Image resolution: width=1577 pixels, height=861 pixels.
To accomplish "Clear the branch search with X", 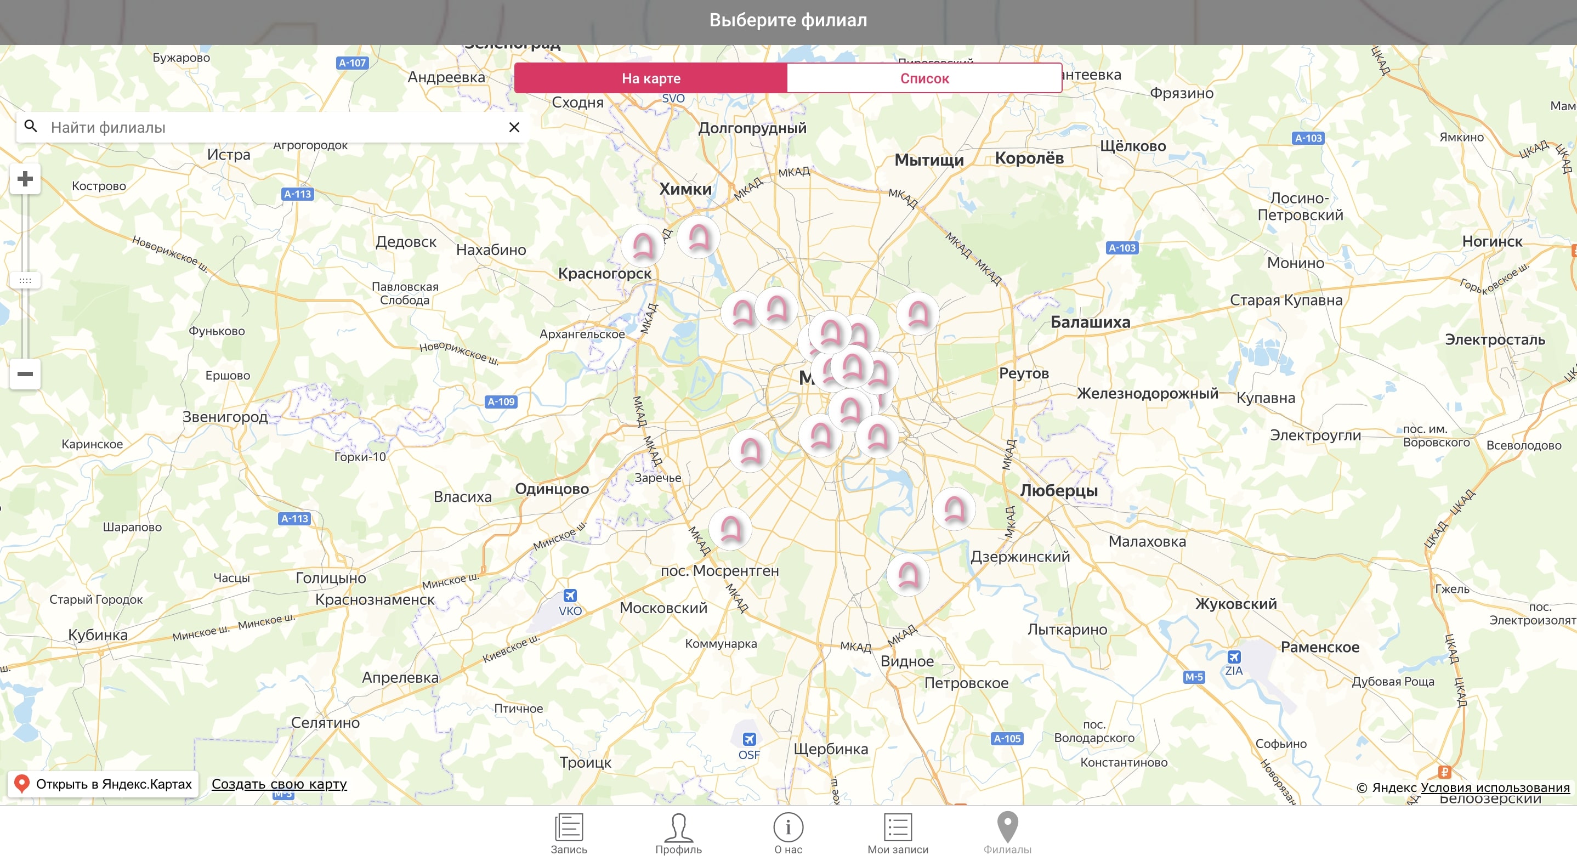I will tap(514, 127).
